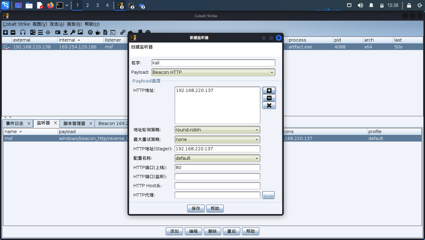
Task: Click the HTTP地址(Stager) input field
Action: coord(217,149)
